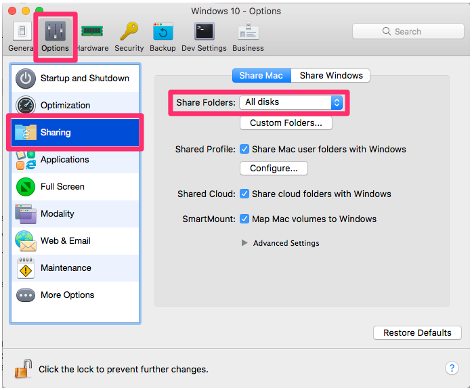Select the Full Screen green icon
Viewport: 472px width, 390px height.
point(26,187)
